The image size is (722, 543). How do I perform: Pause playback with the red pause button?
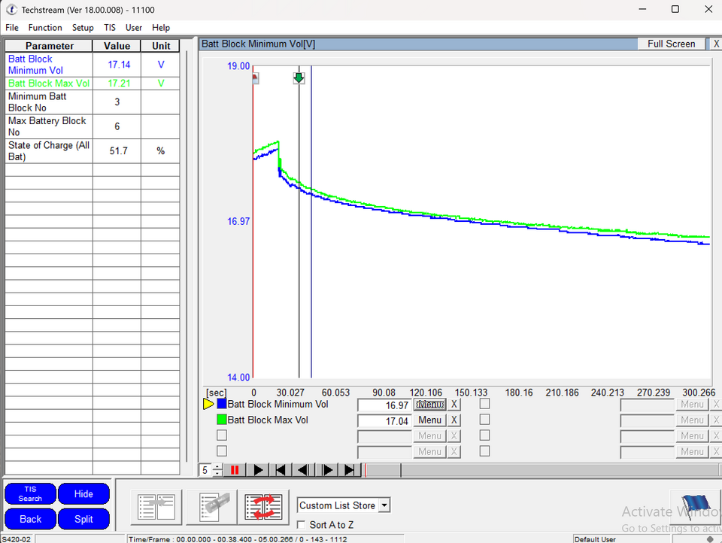(235, 470)
